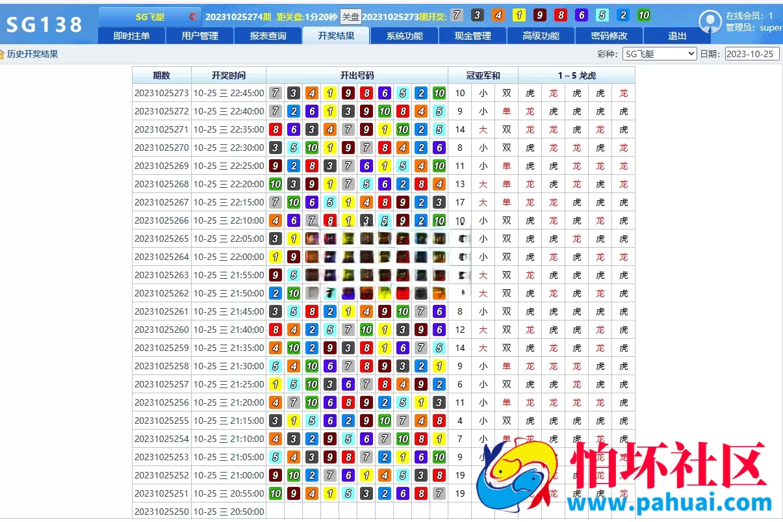Screen dimensions: 783x522
Task: Open the 报表查询 tab
Action: 268,36
